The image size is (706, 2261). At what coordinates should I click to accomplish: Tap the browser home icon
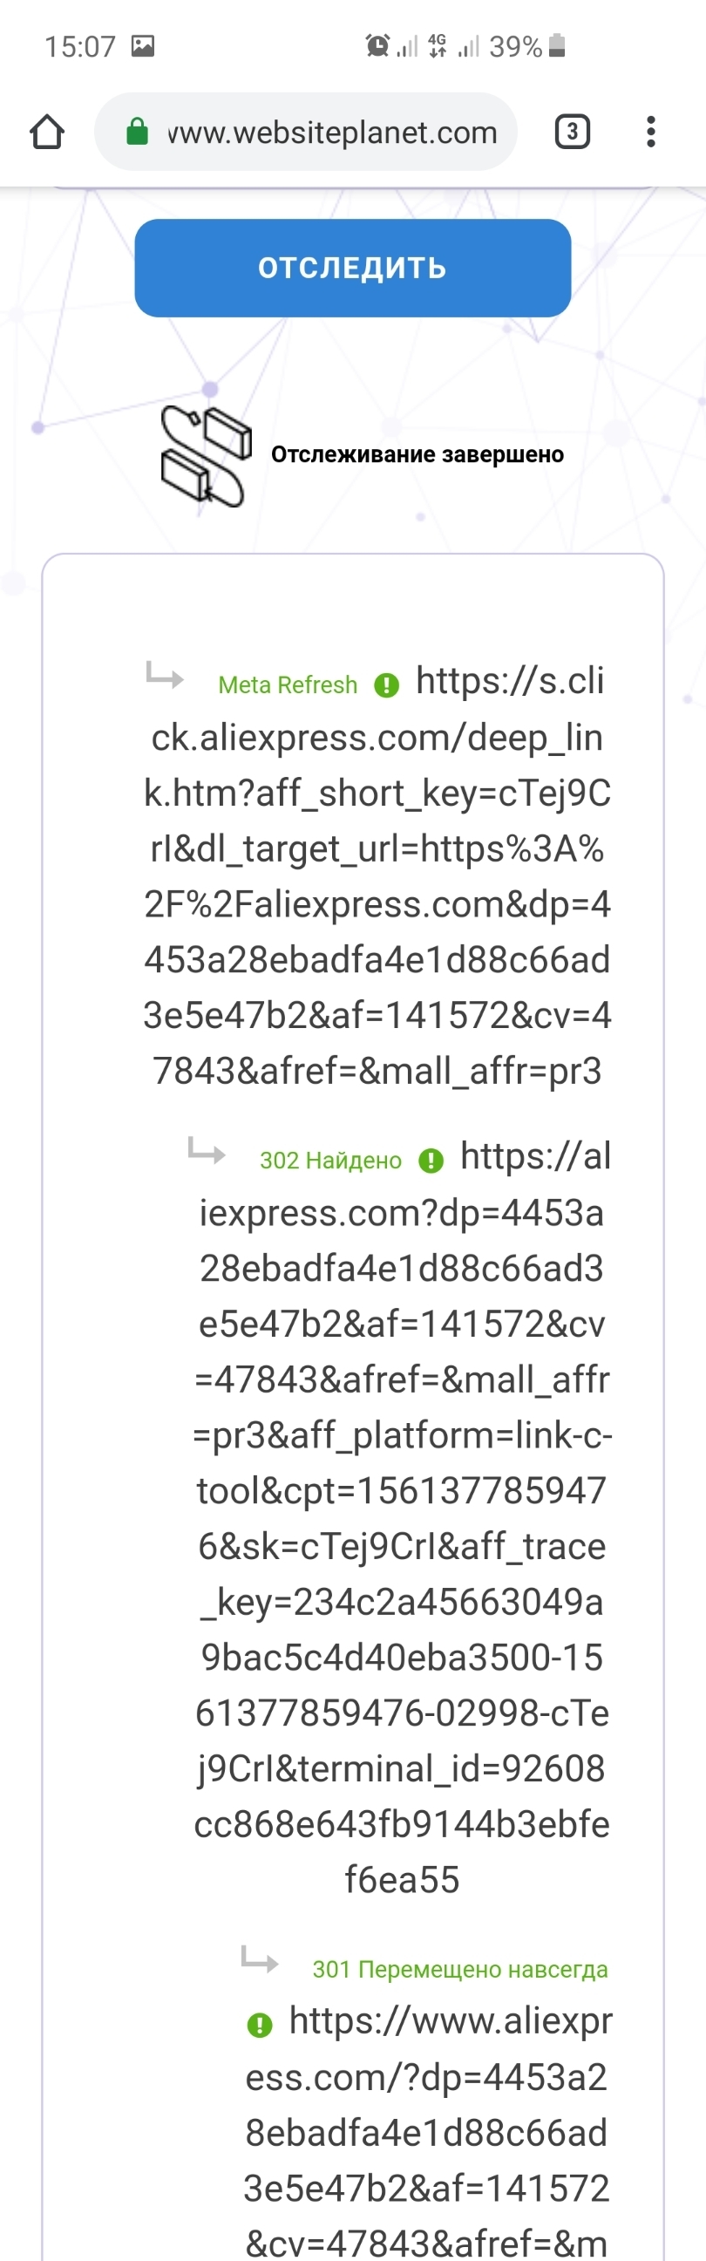(x=47, y=133)
